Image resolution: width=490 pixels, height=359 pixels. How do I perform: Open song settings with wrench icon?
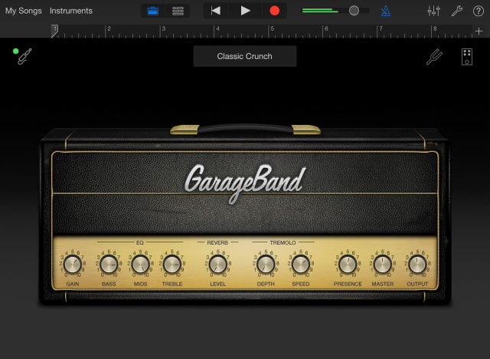coord(457,11)
